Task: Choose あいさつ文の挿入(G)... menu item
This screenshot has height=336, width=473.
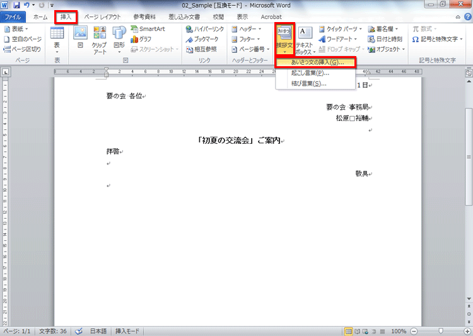Action: click(315, 62)
